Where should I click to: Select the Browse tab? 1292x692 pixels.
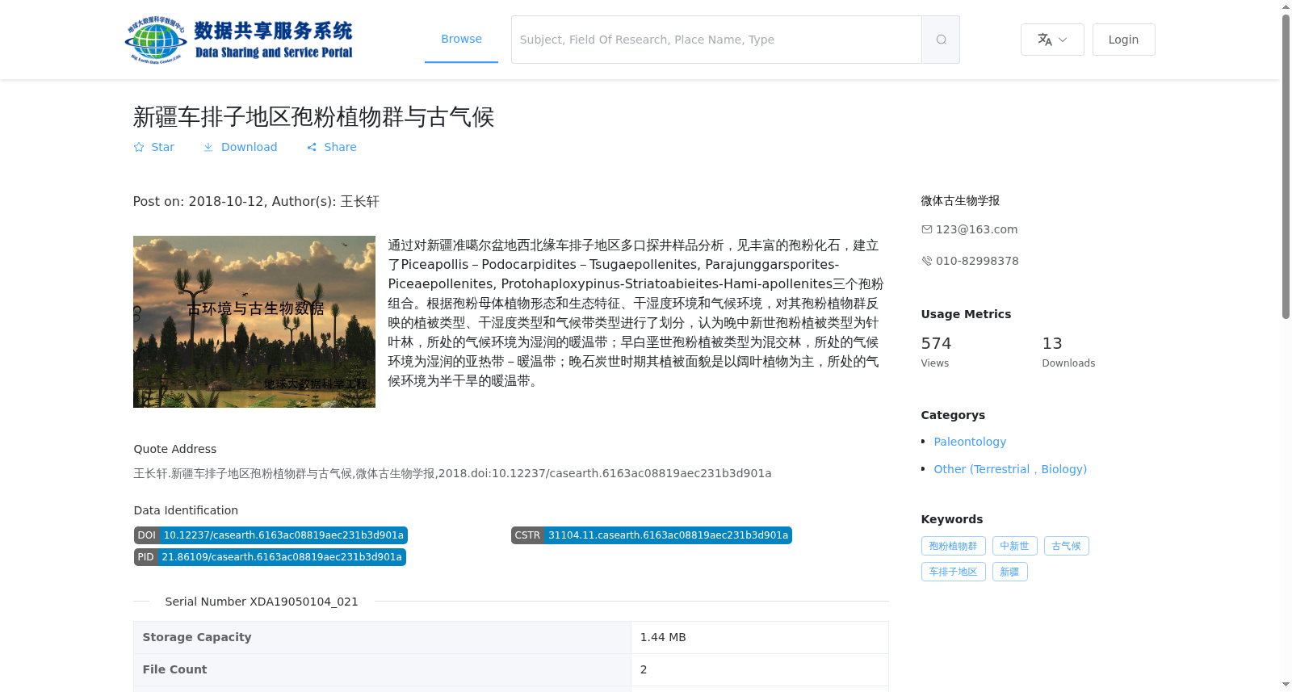(461, 39)
